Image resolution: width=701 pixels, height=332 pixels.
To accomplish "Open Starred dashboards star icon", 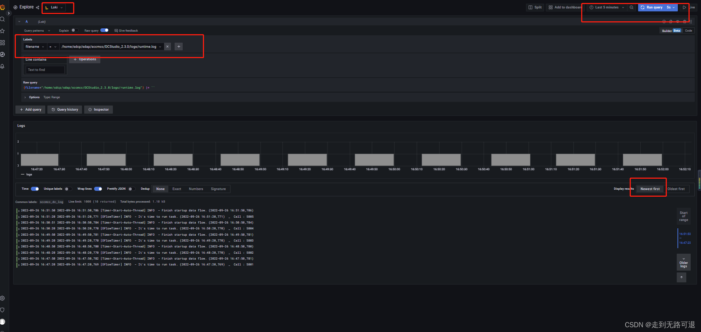I will point(2,31).
